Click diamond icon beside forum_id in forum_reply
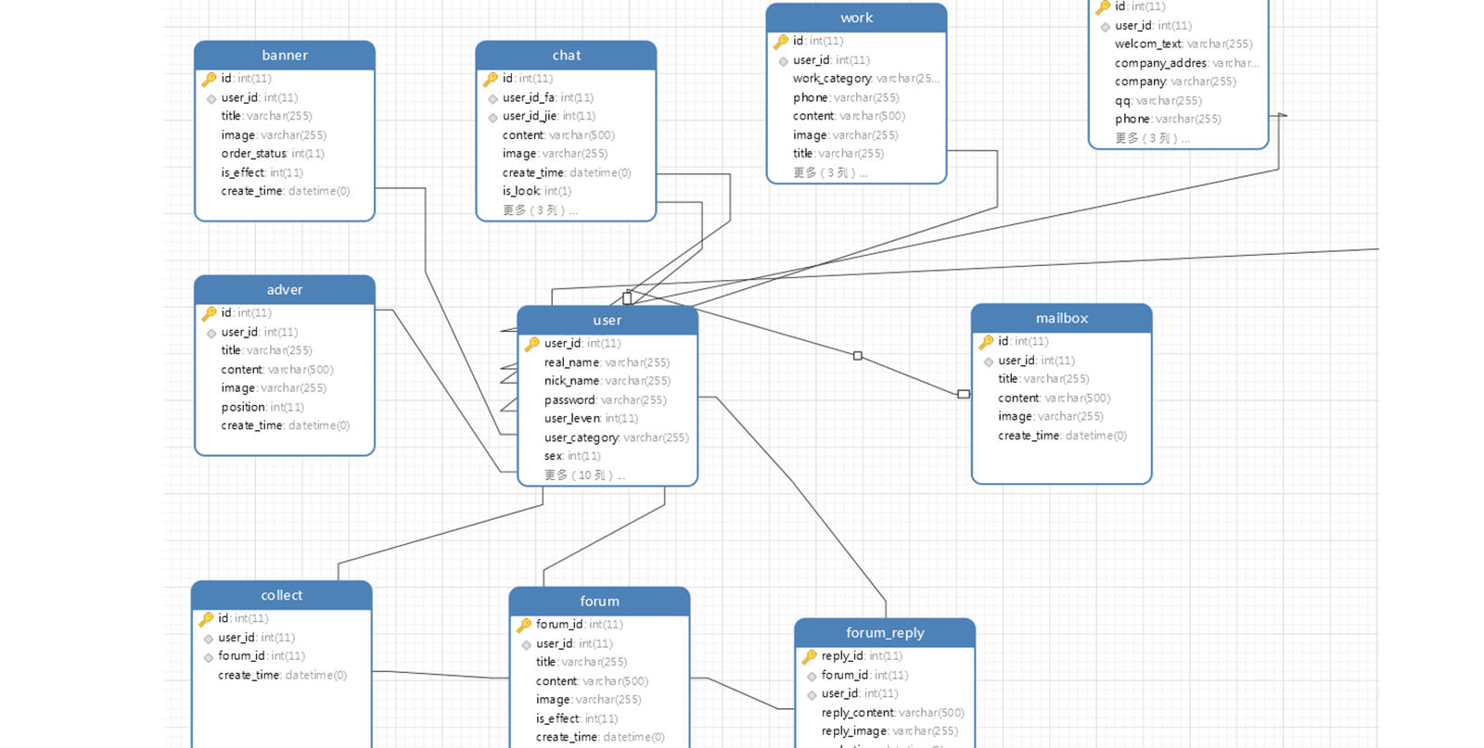1484x748 pixels. [x=812, y=677]
